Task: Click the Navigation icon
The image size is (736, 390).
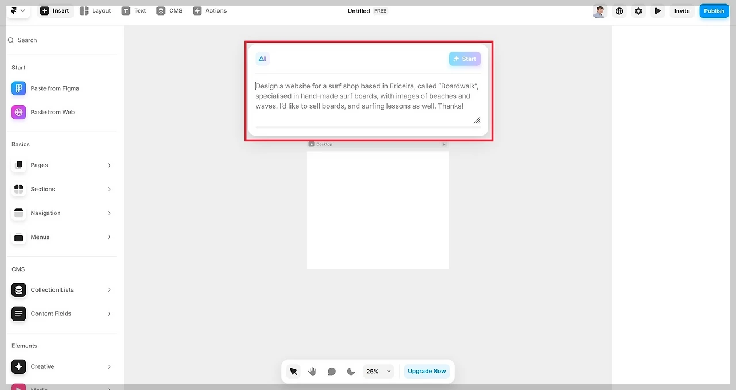Action: 19,213
